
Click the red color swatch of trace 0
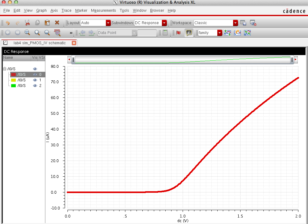[x=13, y=75]
